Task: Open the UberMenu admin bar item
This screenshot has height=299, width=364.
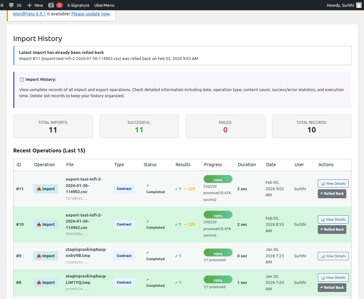Action: pos(104,5)
